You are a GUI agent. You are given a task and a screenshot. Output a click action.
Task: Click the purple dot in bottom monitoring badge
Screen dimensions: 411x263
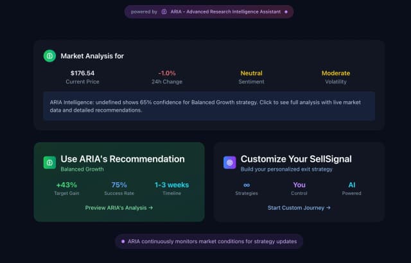[x=123, y=241]
